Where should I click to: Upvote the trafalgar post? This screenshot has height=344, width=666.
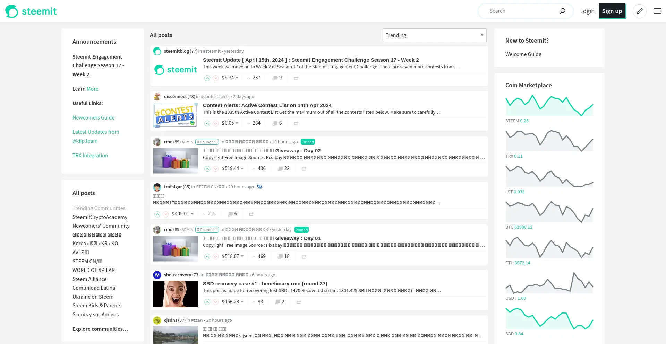157,214
